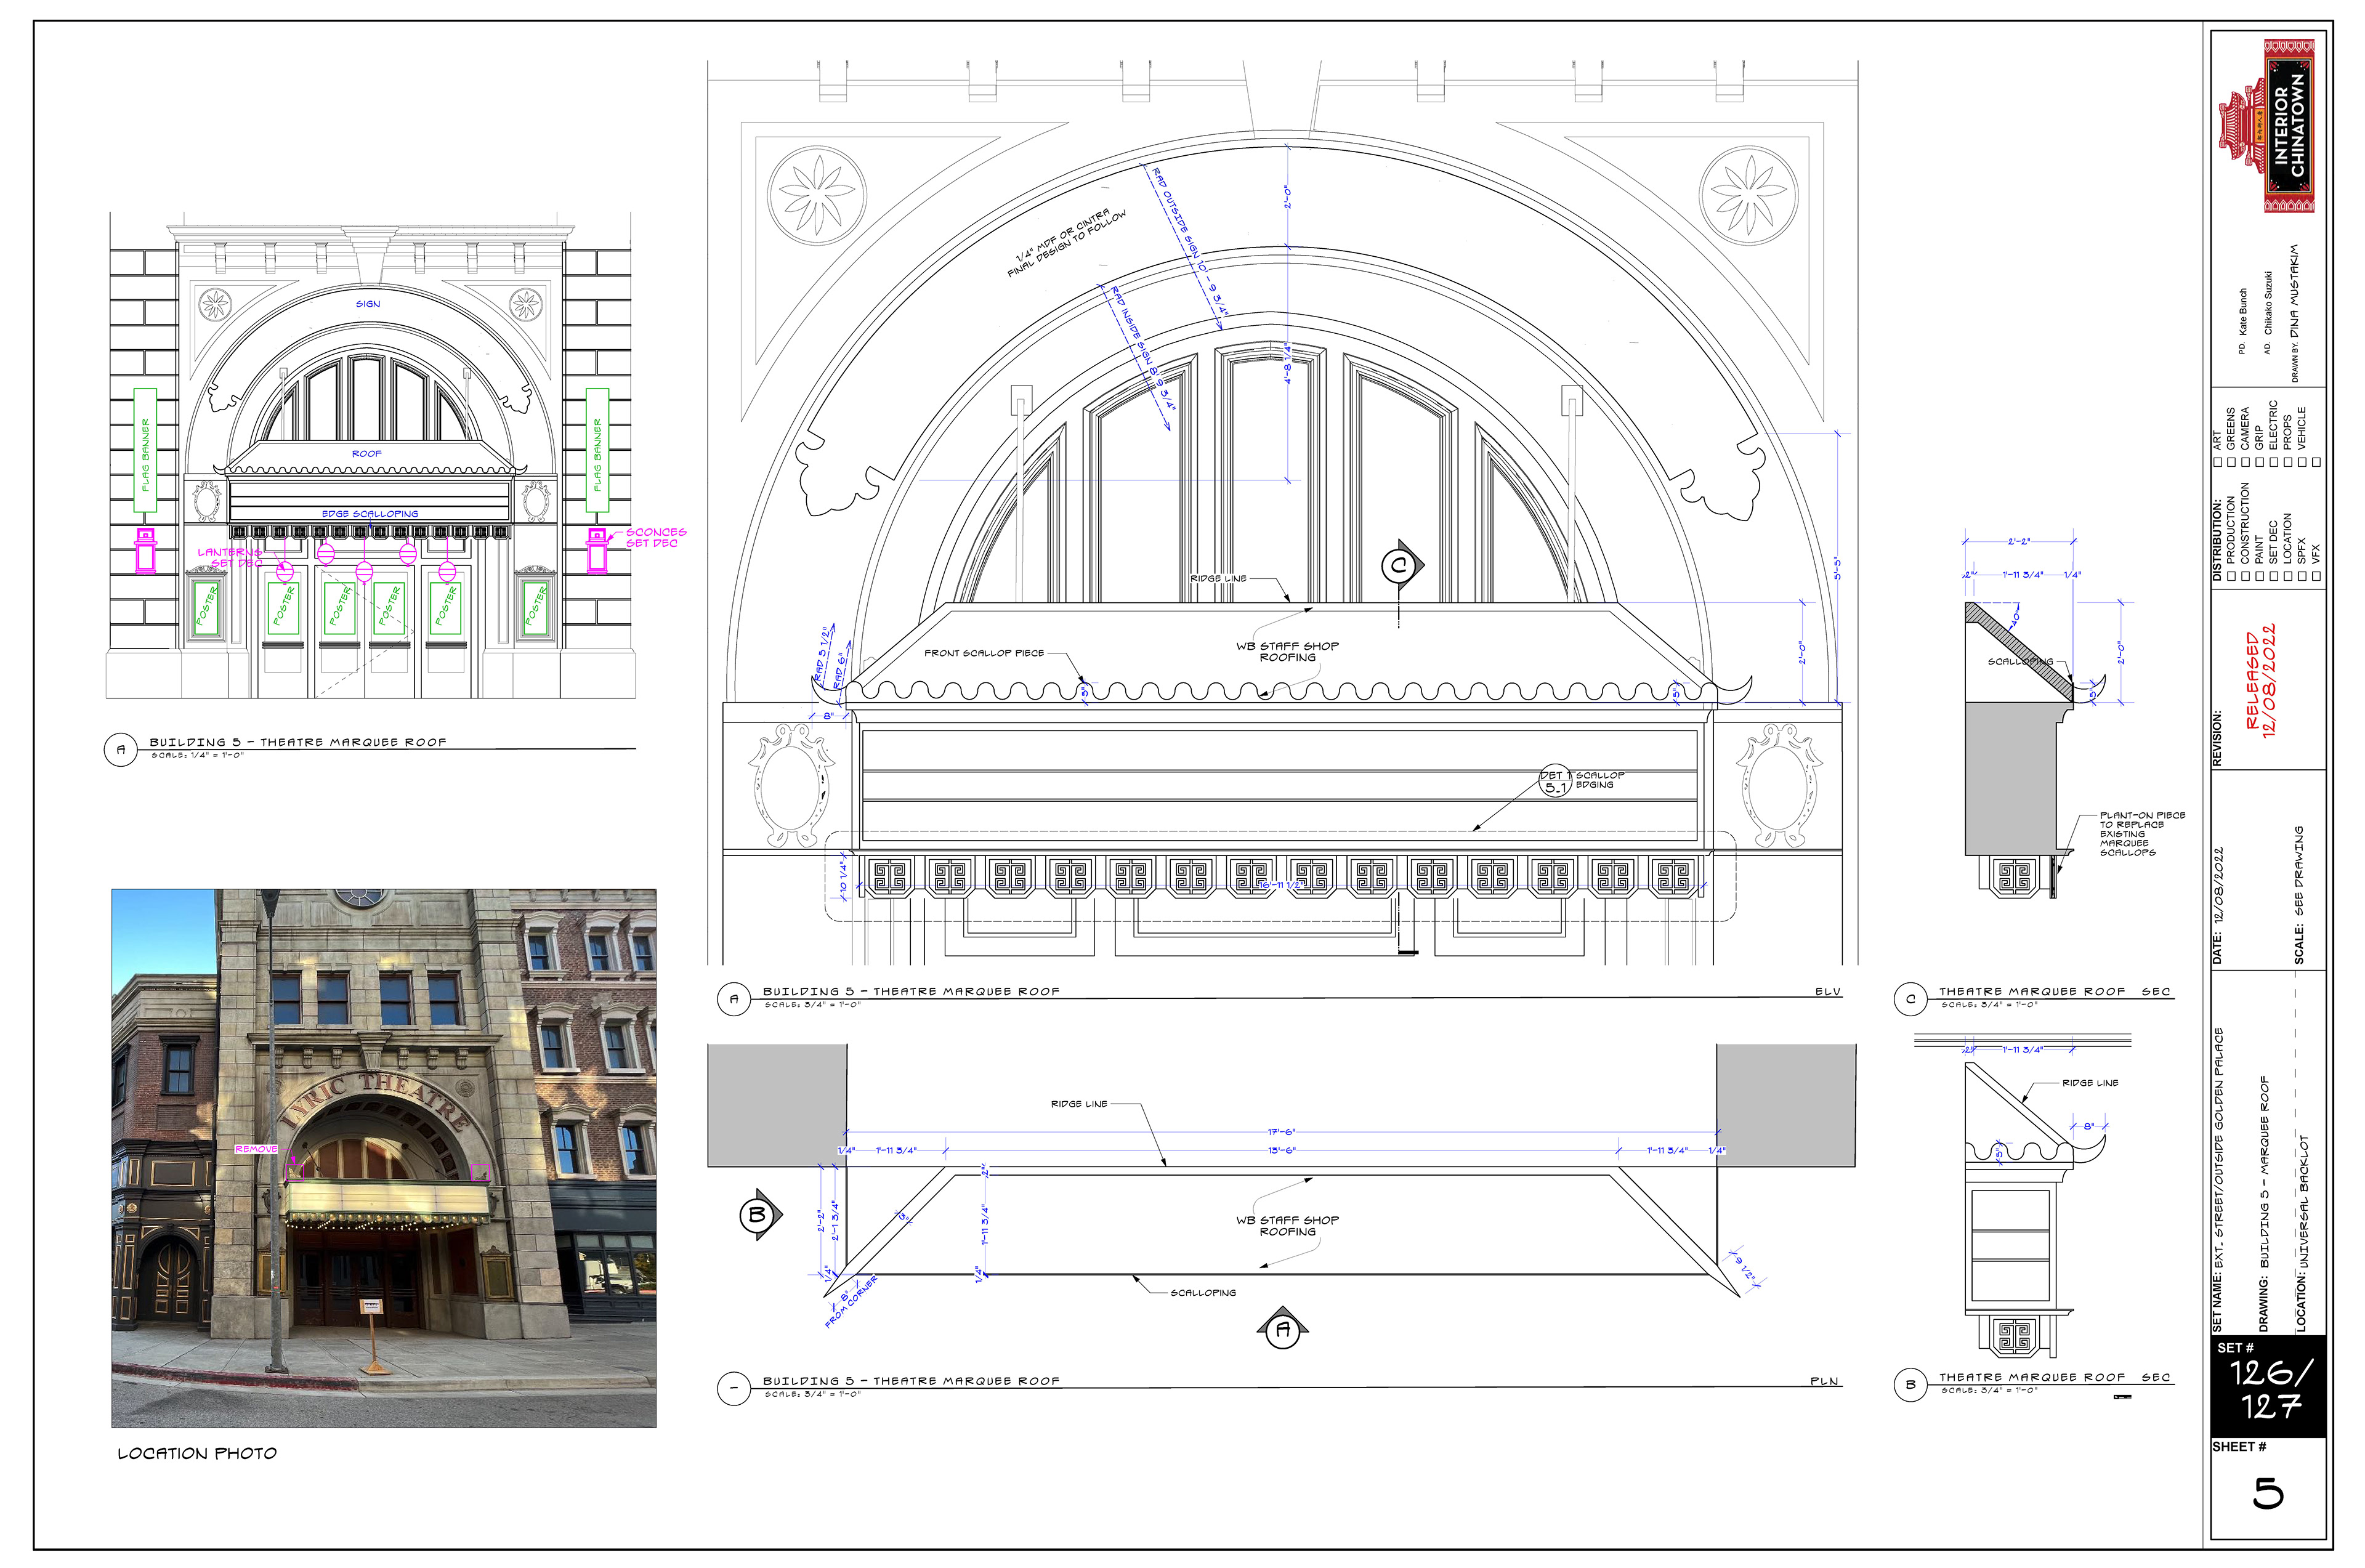
Task: Tick the VFX distribution checkbox
Action: [x=2316, y=577]
